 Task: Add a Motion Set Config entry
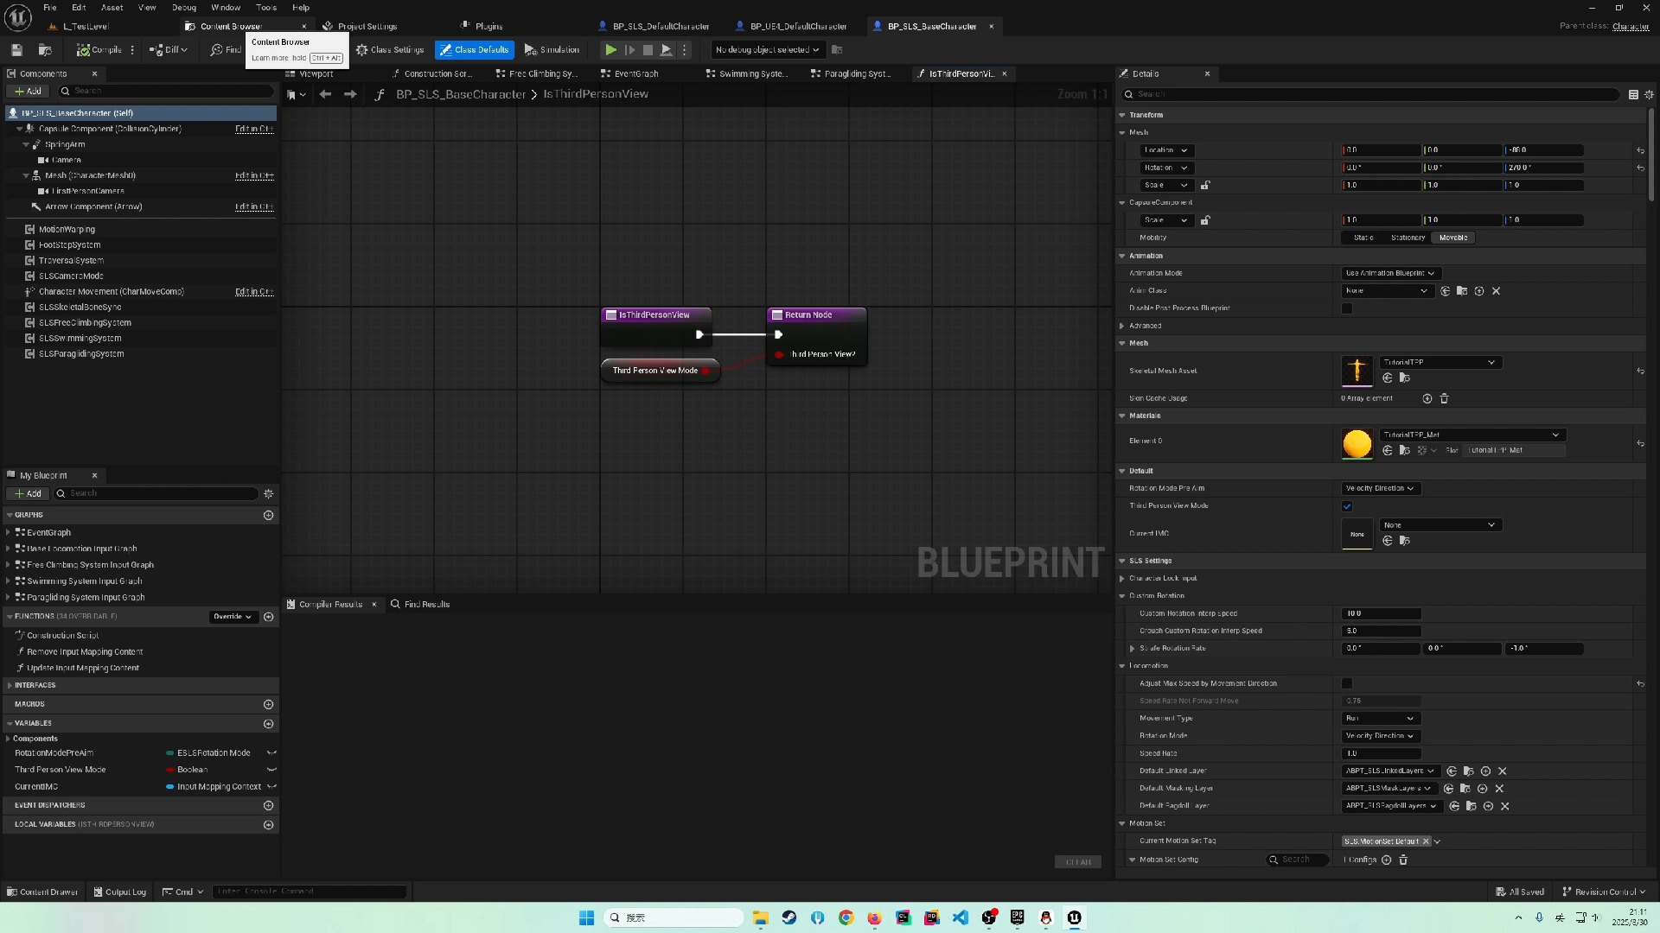coord(1387,860)
